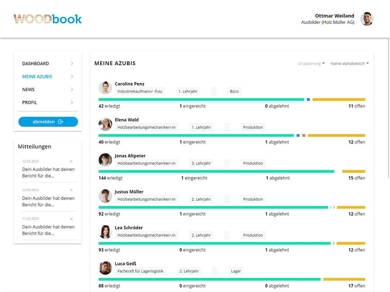Click the Mitteilungen panel heading
The height and width of the screenshot is (292, 390).
click(x=35, y=146)
